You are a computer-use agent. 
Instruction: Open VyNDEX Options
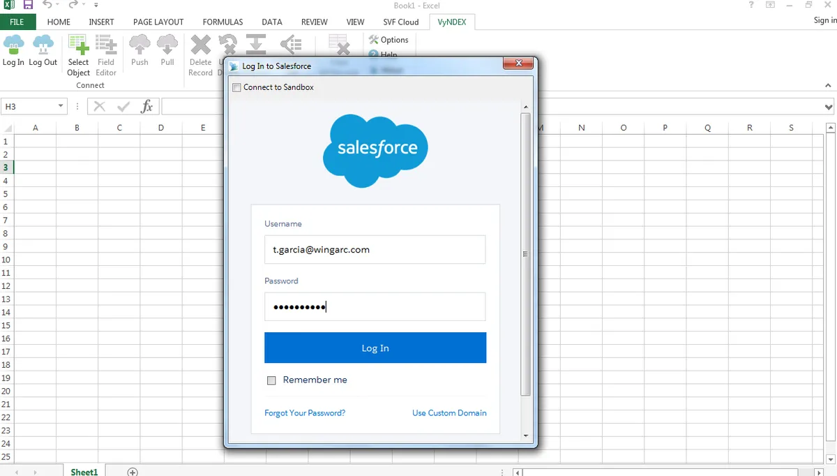click(x=389, y=40)
